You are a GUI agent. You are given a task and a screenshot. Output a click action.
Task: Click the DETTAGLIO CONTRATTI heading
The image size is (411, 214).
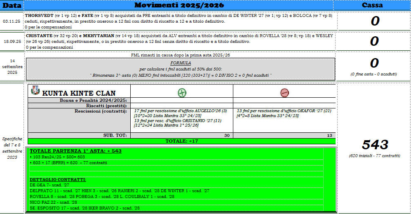pos(58,180)
